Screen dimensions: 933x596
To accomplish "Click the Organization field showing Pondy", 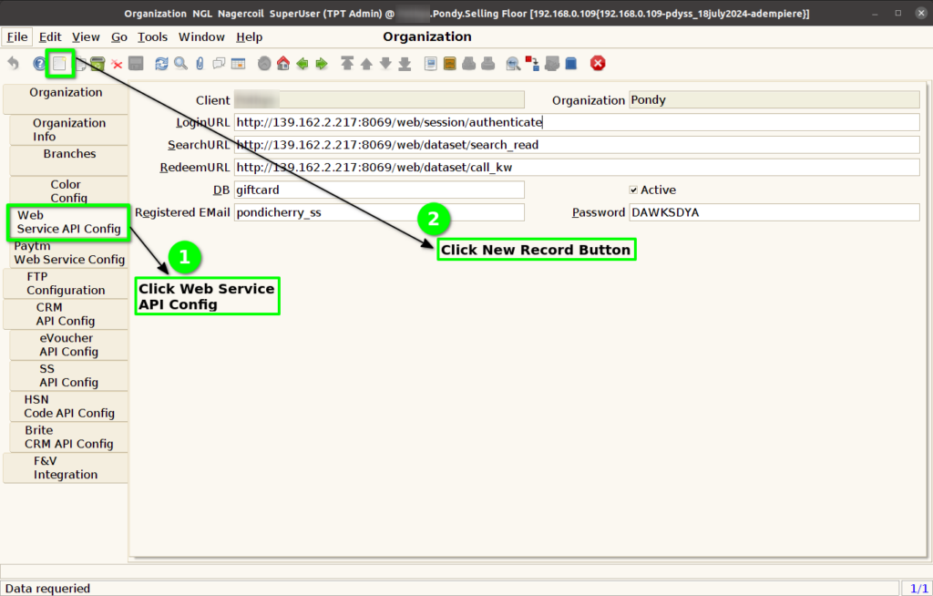I will [x=774, y=99].
